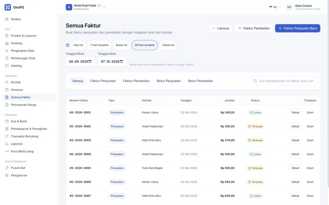Click the Nomor Faktur column header
Viewport: 329px width, 205px height.
pos(79,101)
